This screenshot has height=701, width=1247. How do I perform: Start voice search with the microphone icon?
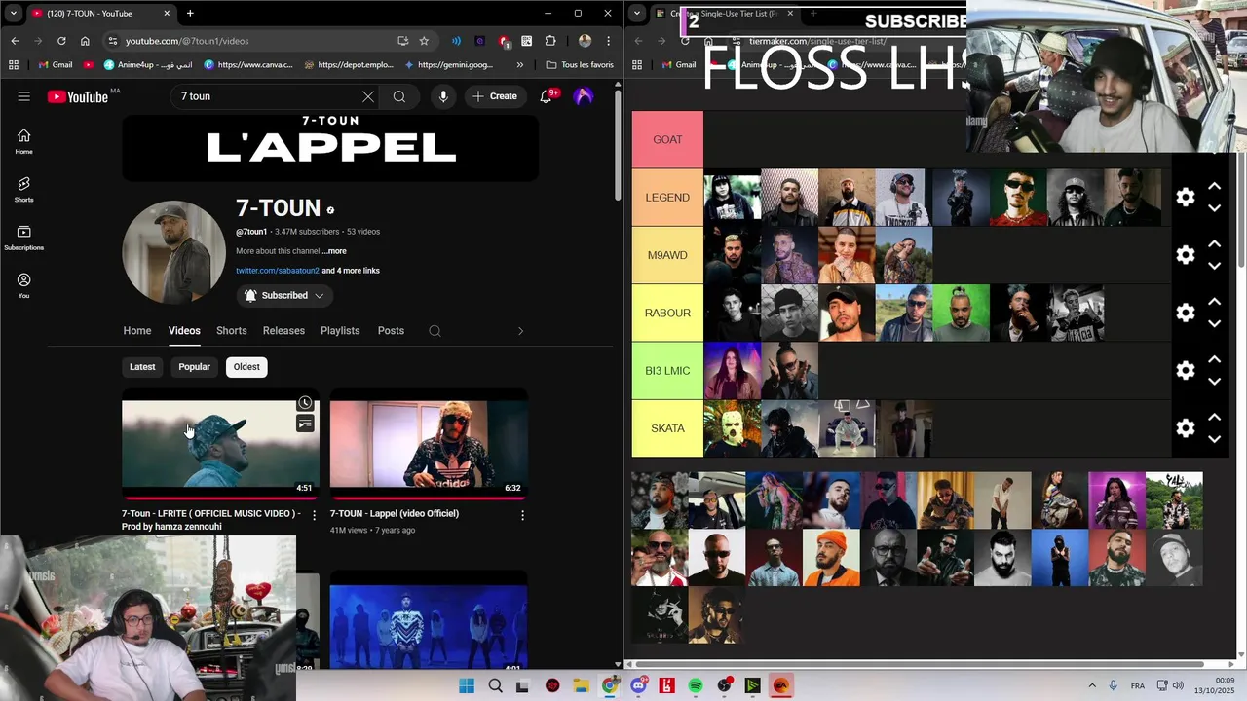click(x=443, y=96)
